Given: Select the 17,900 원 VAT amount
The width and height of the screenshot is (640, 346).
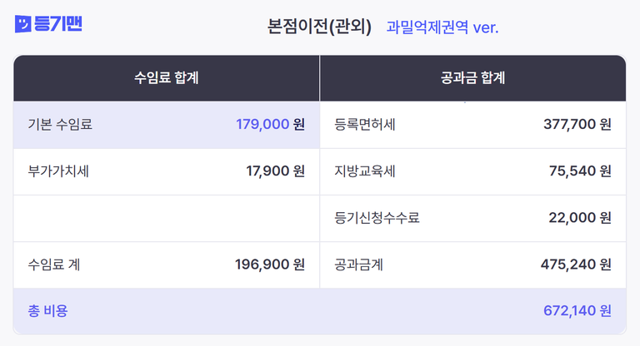Looking at the screenshot, I should (275, 171).
